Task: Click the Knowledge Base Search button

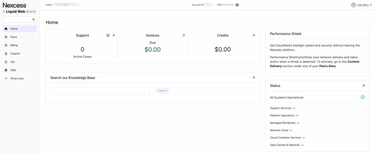Action: click(163, 91)
